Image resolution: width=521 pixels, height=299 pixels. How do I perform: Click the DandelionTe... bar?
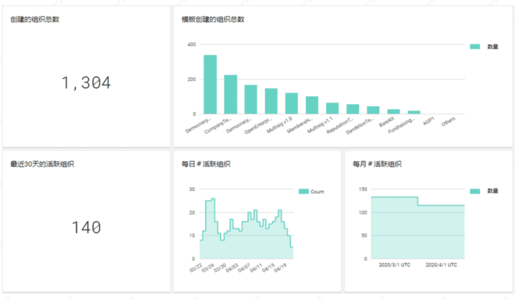click(373, 110)
